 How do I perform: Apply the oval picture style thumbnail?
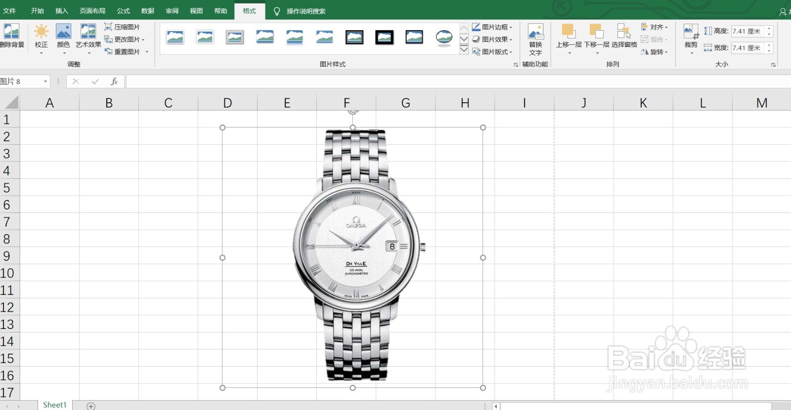point(444,37)
